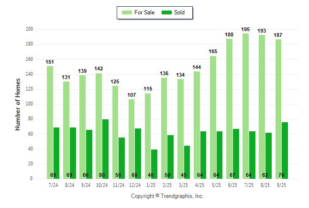
Task: Select the 3/25 Sold bar showing 45
Action: (187, 162)
